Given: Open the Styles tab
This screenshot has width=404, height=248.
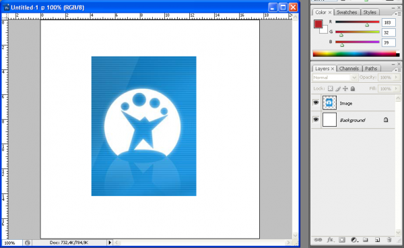Looking at the screenshot, I should coord(370,12).
